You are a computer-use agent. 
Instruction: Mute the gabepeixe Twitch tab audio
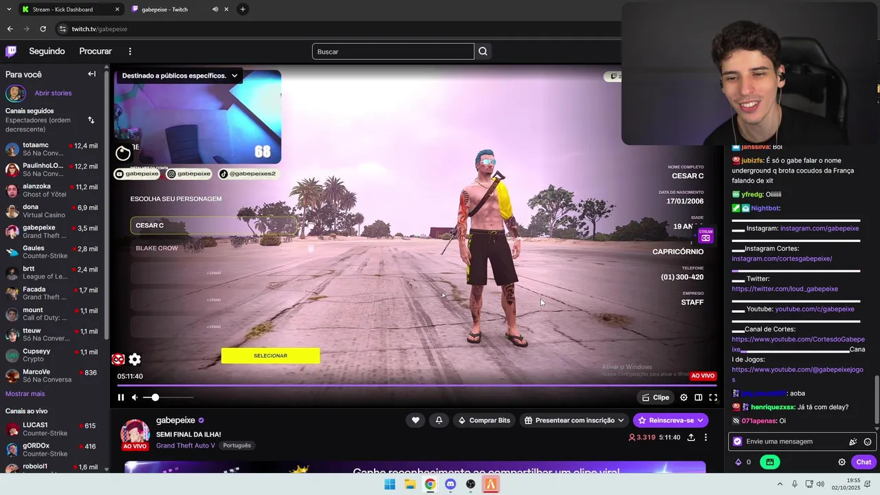coord(215,10)
